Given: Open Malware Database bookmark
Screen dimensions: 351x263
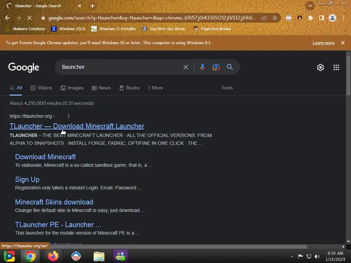Looking at the screenshot, I should pos(26,29).
